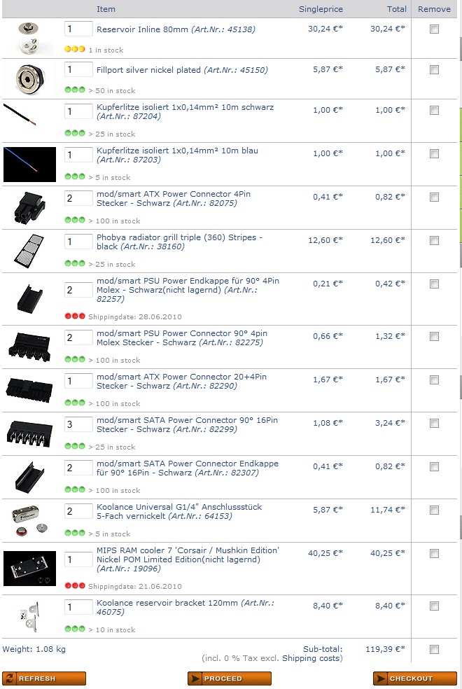
Task: Tick the remove checkbox for Reservoir Inline 80mm
Action: tap(434, 29)
